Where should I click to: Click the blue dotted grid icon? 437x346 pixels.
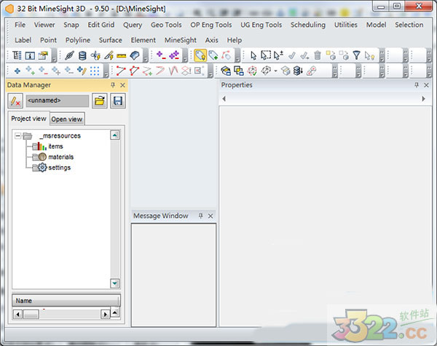click(95, 71)
